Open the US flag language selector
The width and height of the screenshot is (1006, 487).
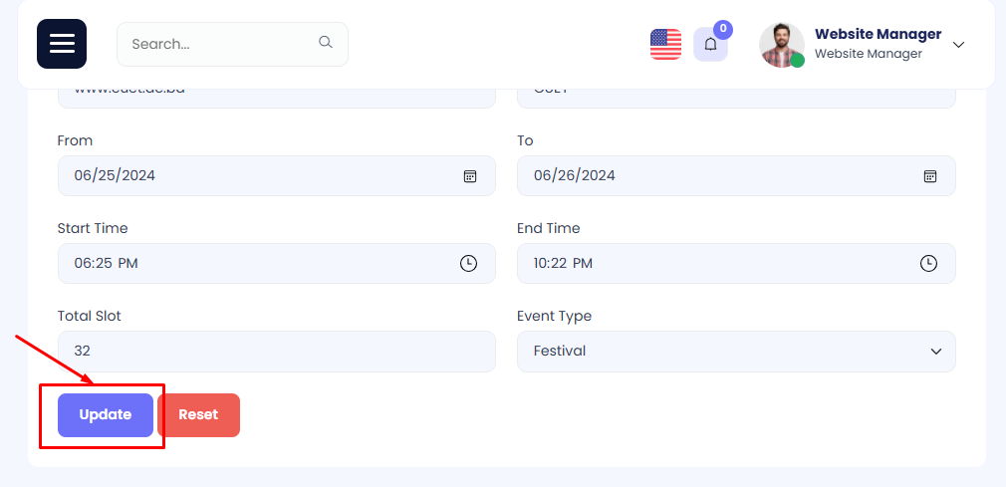[x=665, y=44]
